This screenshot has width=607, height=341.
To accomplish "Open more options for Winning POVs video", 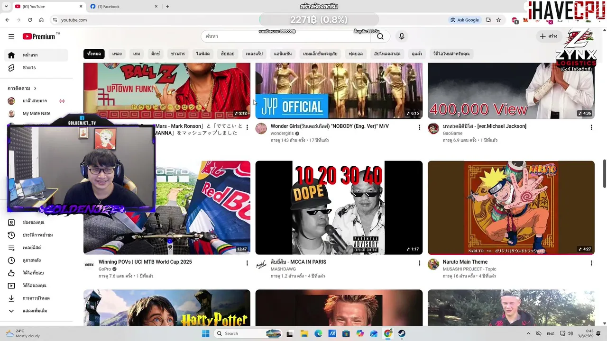I will click(x=247, y=263).
